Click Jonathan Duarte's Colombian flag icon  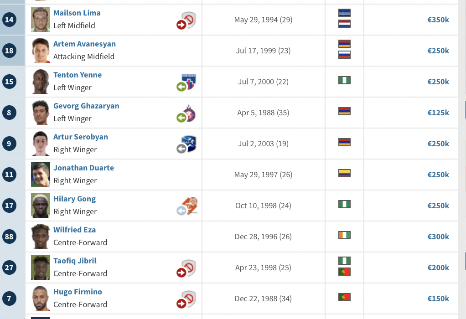tap(344, 173)
